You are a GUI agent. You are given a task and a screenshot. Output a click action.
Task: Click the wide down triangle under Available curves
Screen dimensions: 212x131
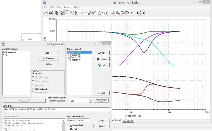(24, 101)
